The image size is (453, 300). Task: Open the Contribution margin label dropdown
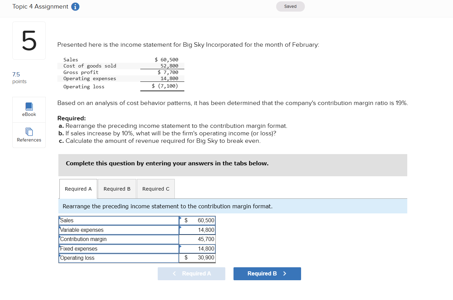(118, 239)
